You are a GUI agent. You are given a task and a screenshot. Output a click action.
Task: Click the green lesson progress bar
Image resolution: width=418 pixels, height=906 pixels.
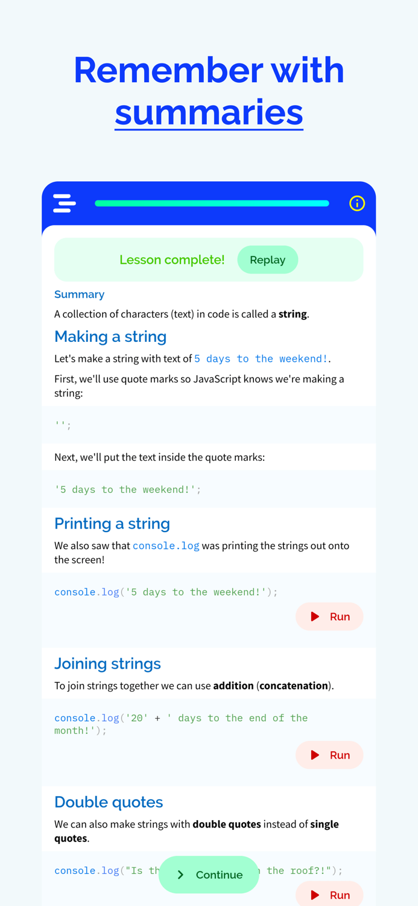tap(212, 204)
